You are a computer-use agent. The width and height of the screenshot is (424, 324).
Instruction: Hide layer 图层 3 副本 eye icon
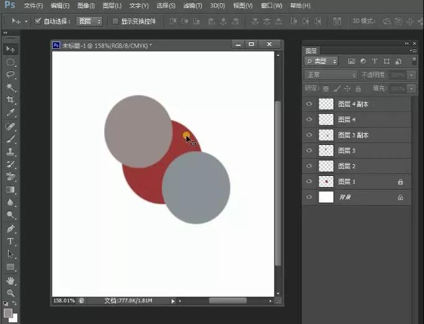[309, 135]
